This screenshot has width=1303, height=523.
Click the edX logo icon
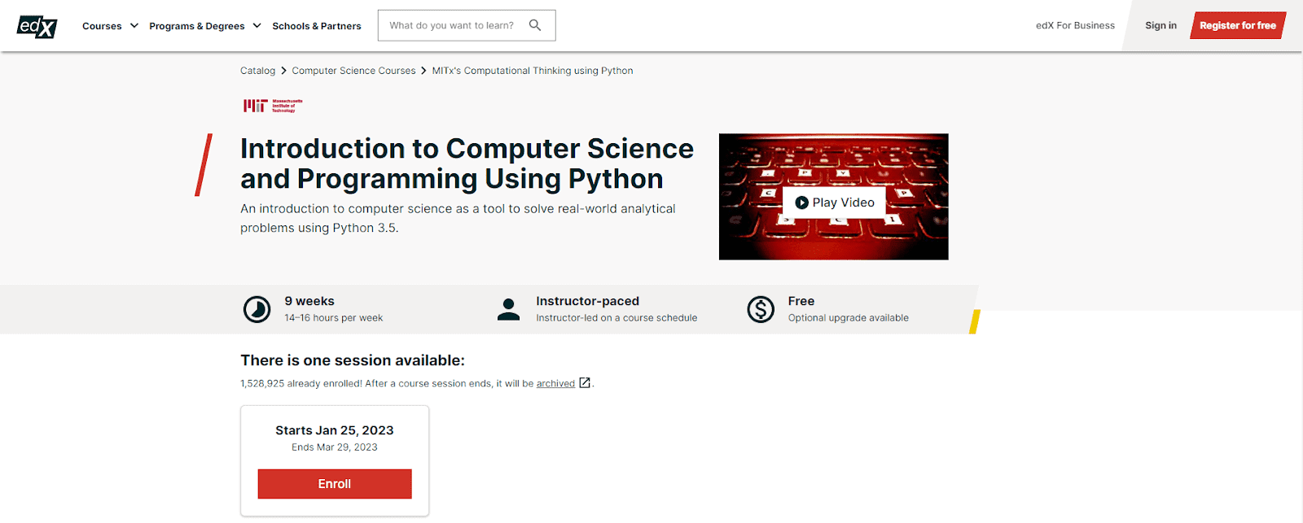37,26
